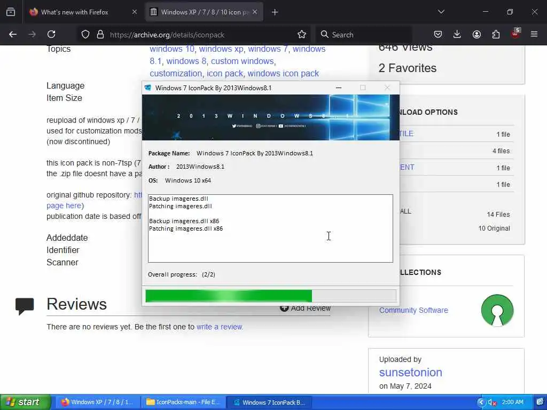Screen dimensions: 547x410
Task: Open the Firefox hamburger menu
Action: click(x=534, y=34)
